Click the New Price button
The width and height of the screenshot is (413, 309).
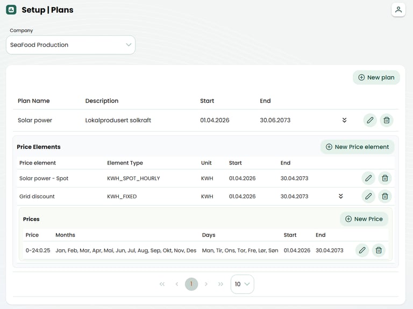[364, 219]
